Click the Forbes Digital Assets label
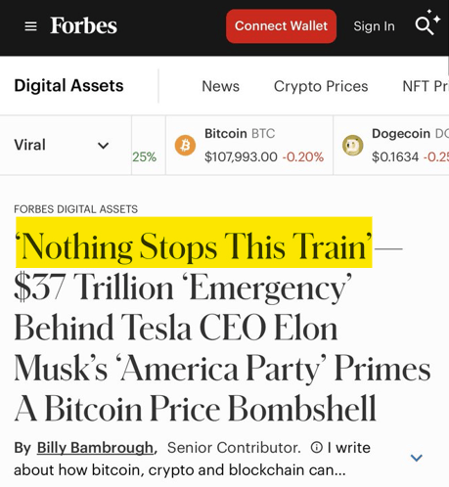The width and height of the screenshot is (449, 487). [75, 209]
